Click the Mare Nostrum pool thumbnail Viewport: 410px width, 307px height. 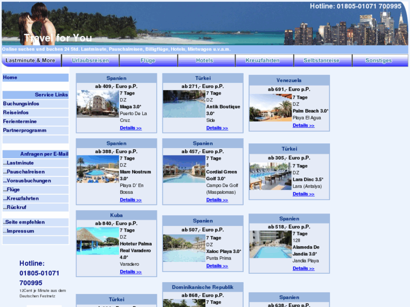pos(98,169)
